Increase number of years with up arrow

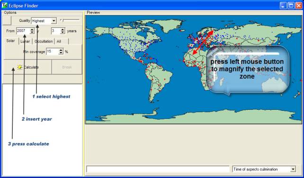pyautogui.click(x=63, y=29)
